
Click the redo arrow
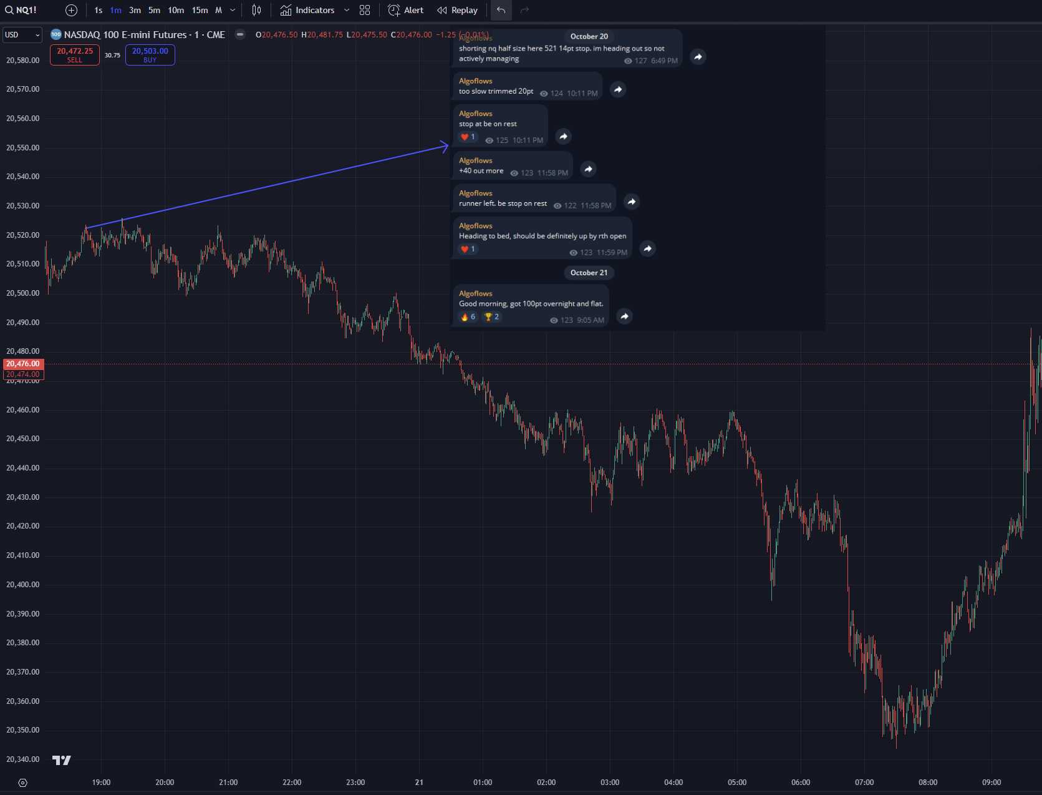point(524,10)
